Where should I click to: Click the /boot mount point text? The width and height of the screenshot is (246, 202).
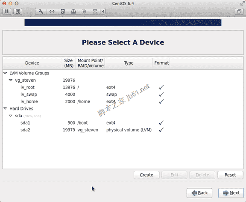tap(82, 123)
